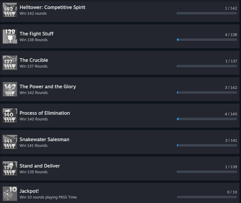Click the Stand and Deliver icon
The image size is (241, 203).
tap(10, 168)
